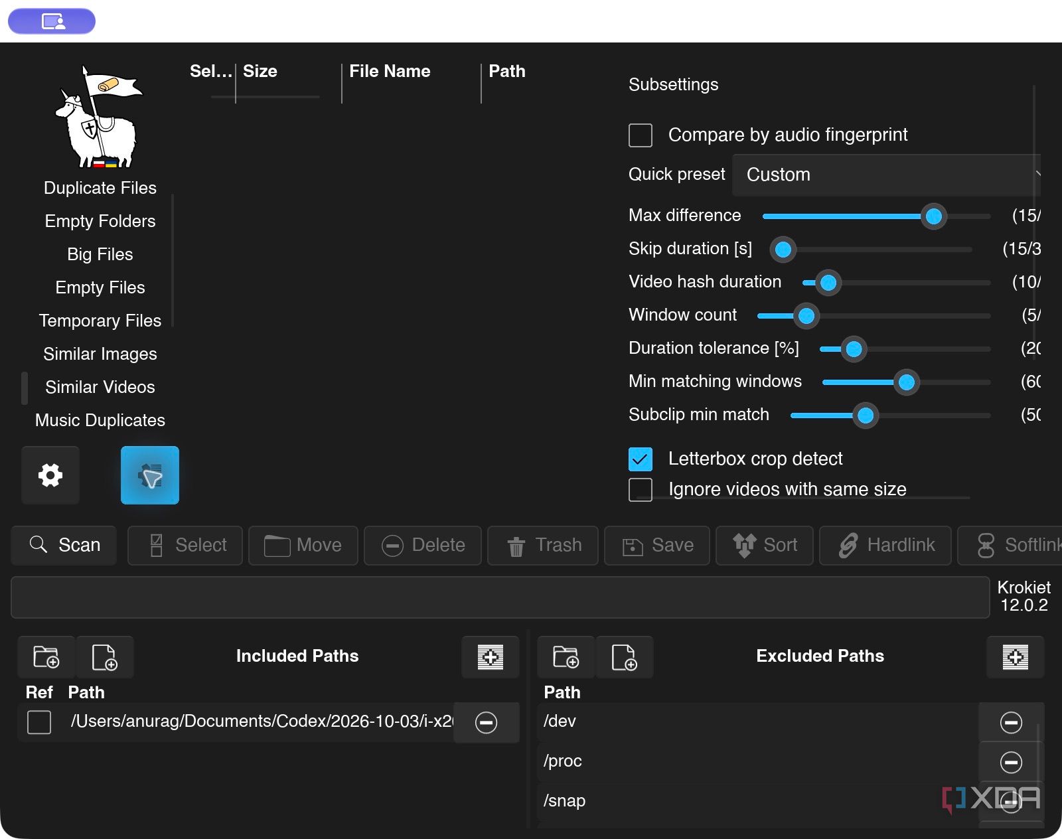The width and height of the screenshot is (1062, 839).
Task: Click the expand icon beside Excluded Paths
Action: 1016,657
